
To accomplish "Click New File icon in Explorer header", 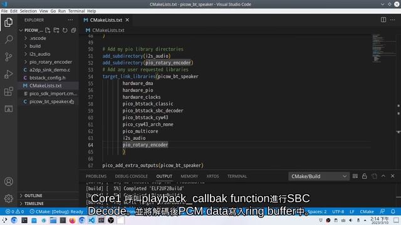I will click(x=48, y=30).
